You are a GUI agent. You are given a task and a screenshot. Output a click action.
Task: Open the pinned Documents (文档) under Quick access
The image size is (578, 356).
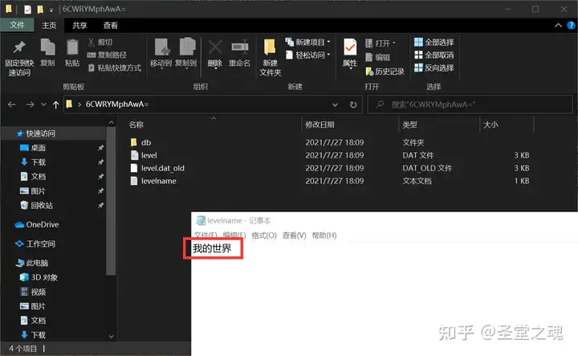[x=38, y=177]
